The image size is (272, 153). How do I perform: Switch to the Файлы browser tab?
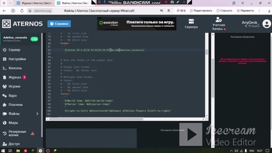pos(74,3)
